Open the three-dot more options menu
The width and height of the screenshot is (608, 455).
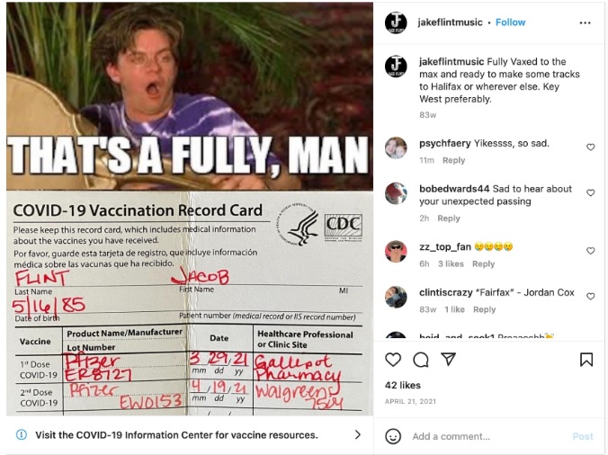click(585, 22)
